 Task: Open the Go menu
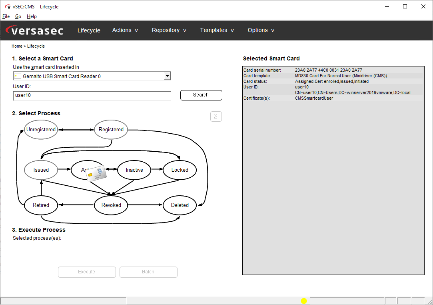point(18,16)
